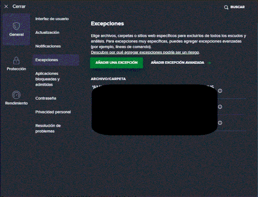This screenshot has width=258, height=197.
Task: Open Contraseña settings
Action: click(46, 98)
